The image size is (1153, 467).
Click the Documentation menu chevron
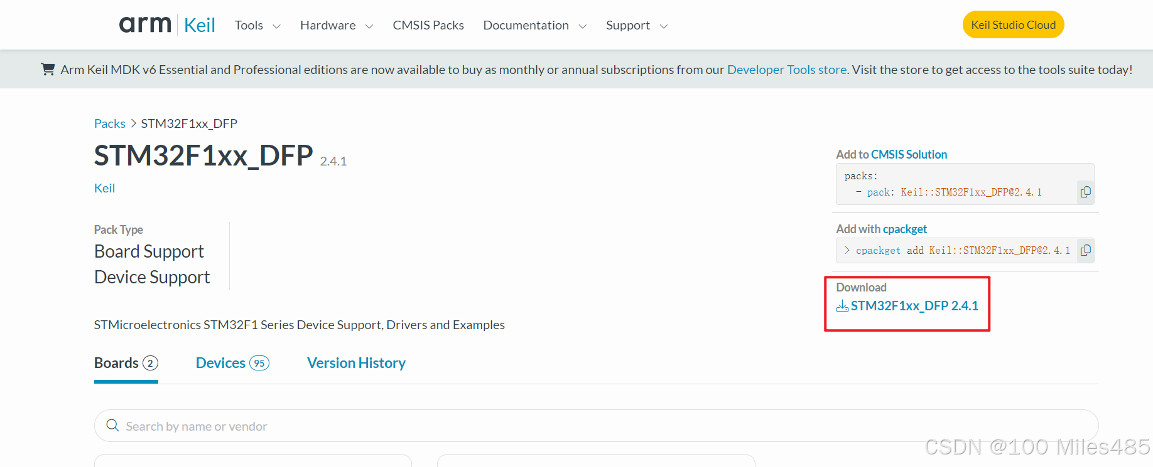[x=582, y=26]
